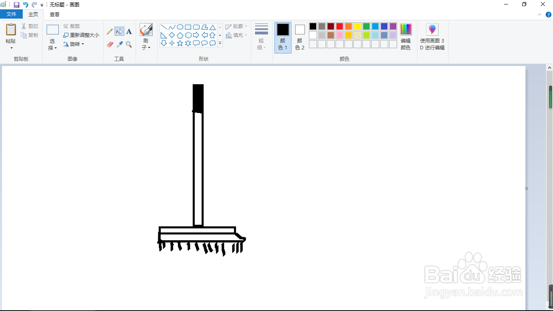Choose the Rectangle shape
This screenshot has height=311, width=553.
pos(188,27)
